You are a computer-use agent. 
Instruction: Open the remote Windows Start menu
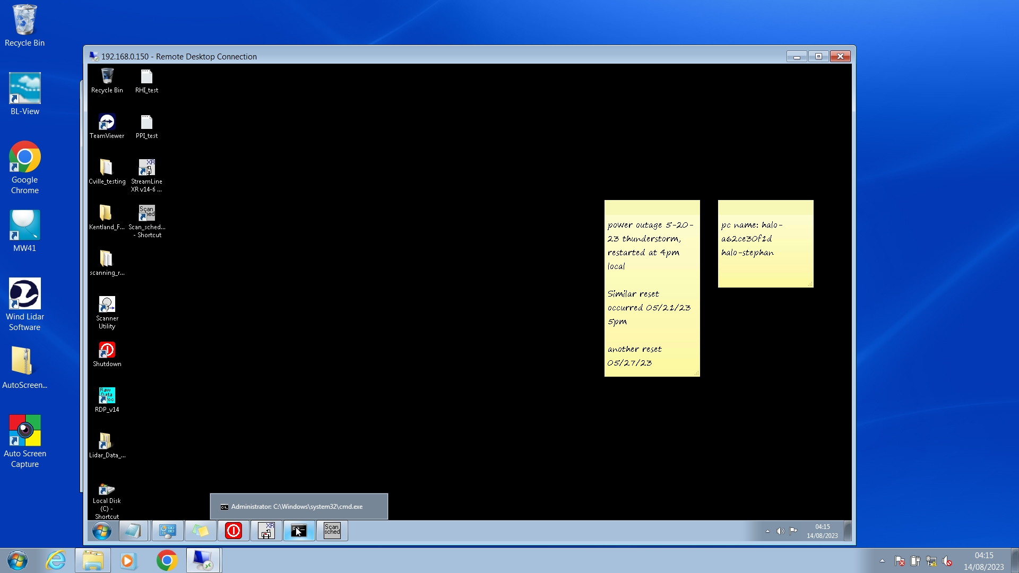point(102,531)
